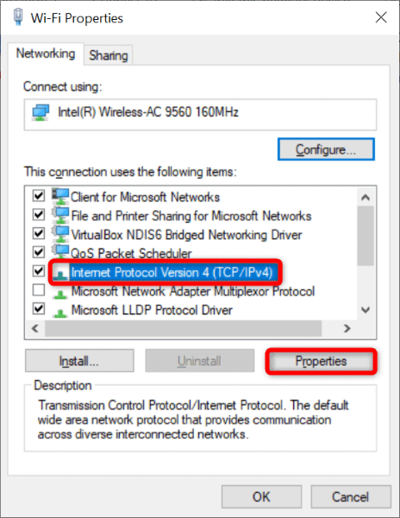Select File and Printer Sharing network icon
The width and height of the screenshot is (400, 518).
tap(60, 215)
